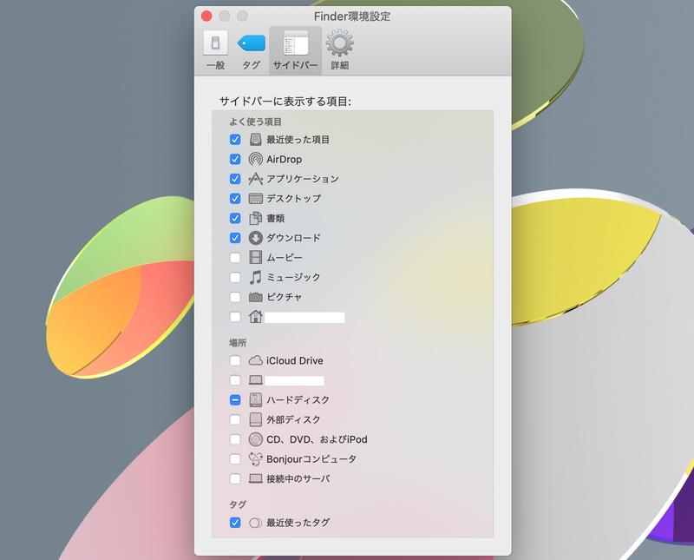Click the circle tag icon beside 最近使ったタグ
The width and height of the screenshot is (694, 560).
(255, 523)
